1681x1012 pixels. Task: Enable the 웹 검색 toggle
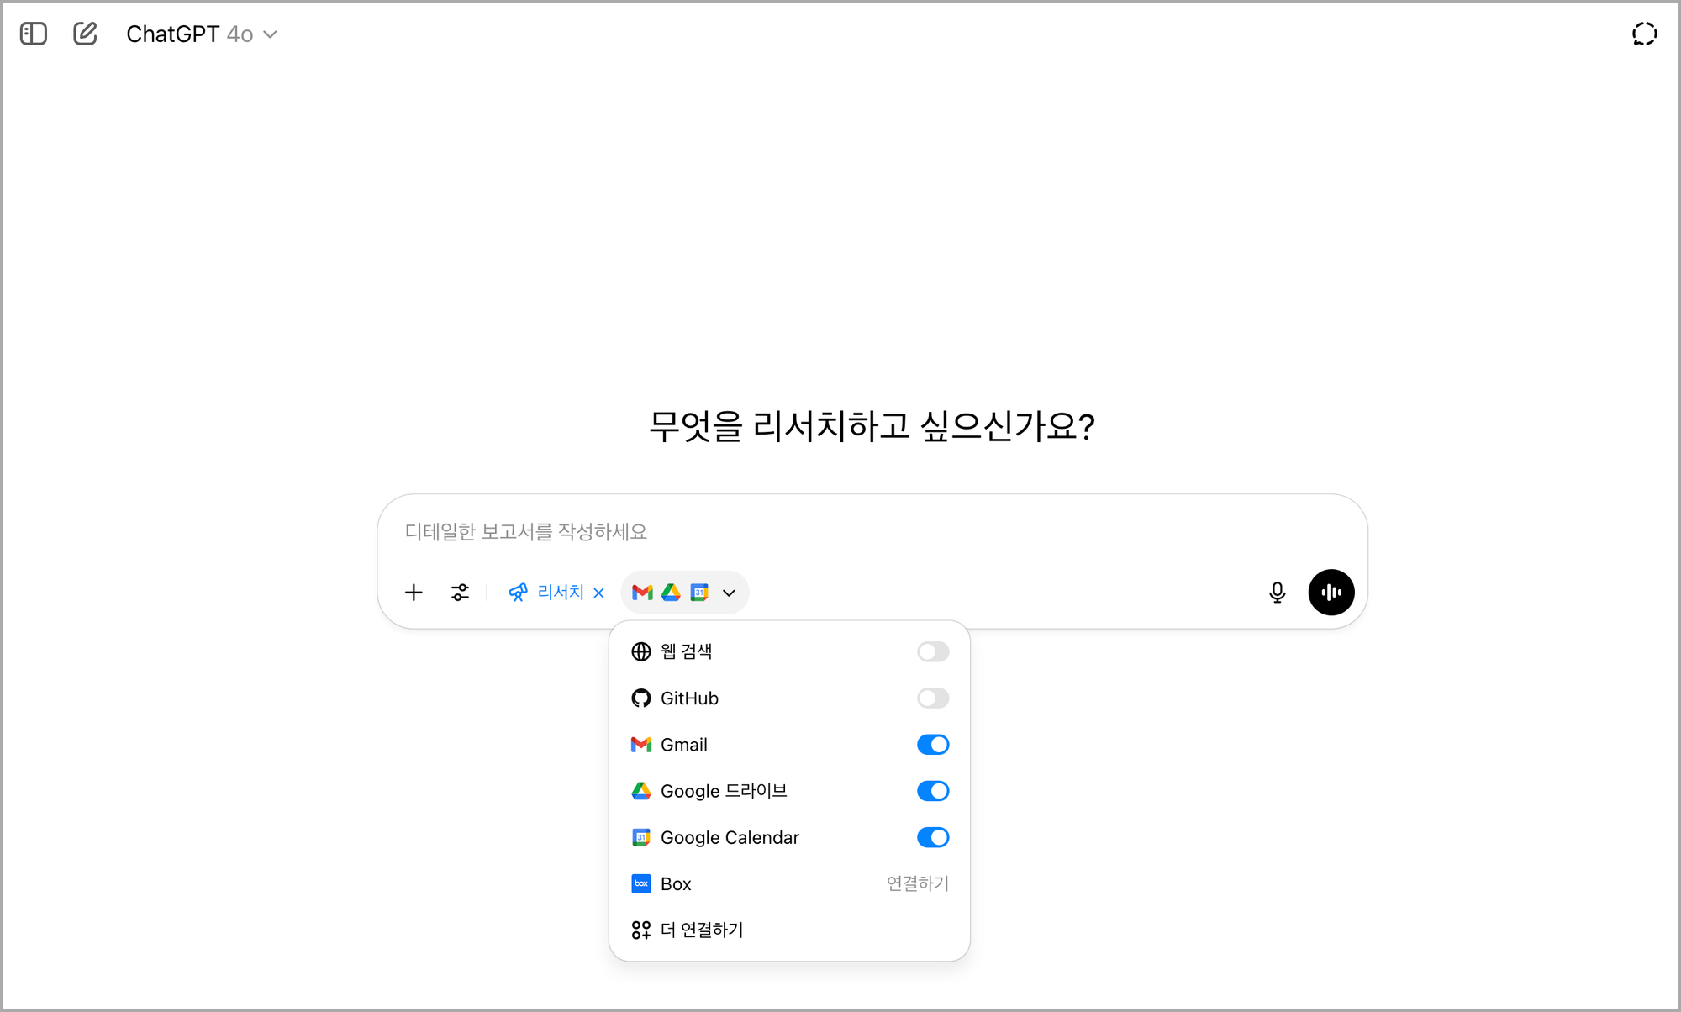point(933,652)
